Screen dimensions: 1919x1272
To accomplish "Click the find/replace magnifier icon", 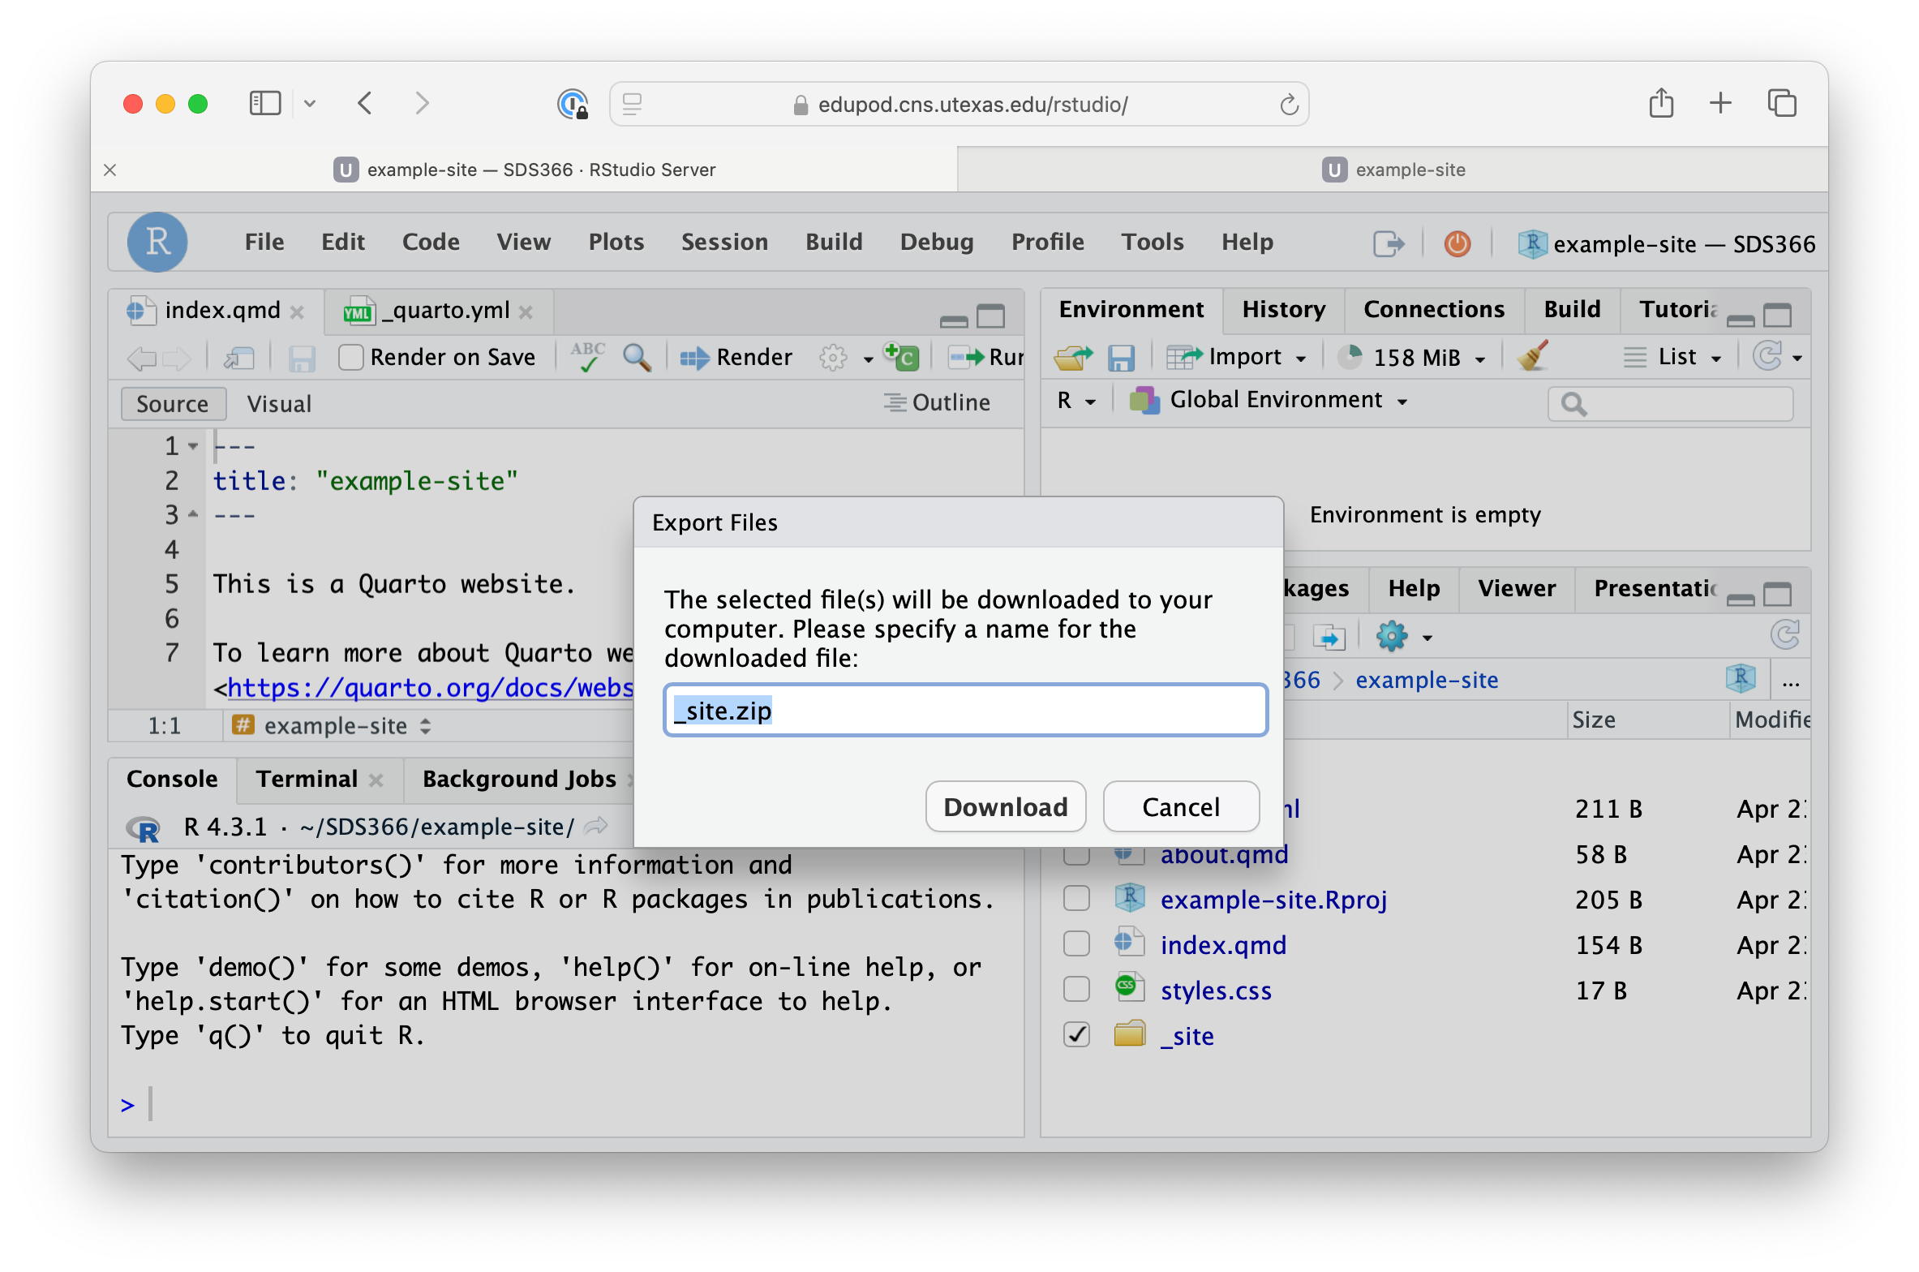I will coord(637,357).
